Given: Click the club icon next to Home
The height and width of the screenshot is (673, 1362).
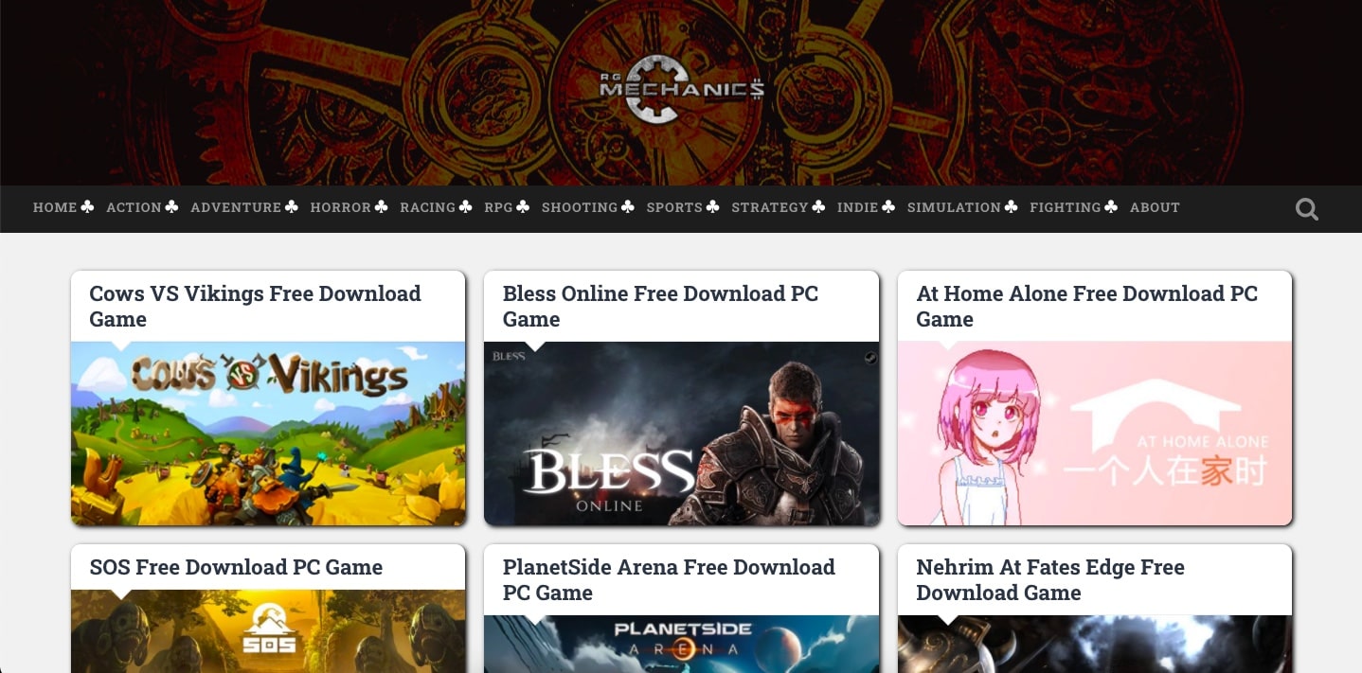Looking at the screenshot, I should tap(87, 206).
